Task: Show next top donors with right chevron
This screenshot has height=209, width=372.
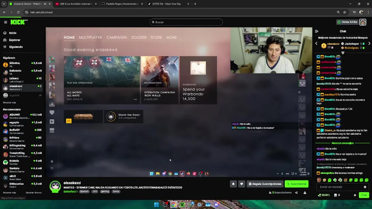Action: pyautogui.click(x=369, y=44)
